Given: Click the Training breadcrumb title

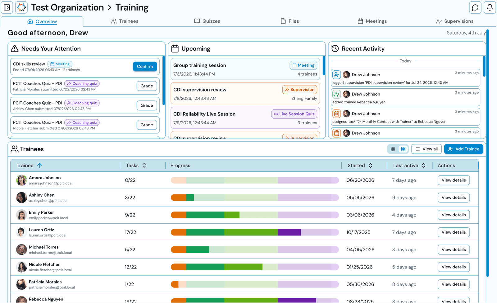Looking at the screenshot, I should (132, 7).
